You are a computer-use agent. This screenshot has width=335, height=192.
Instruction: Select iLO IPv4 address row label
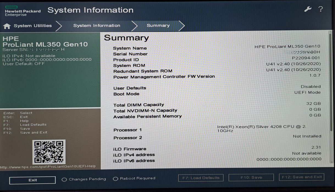point(134,155)
